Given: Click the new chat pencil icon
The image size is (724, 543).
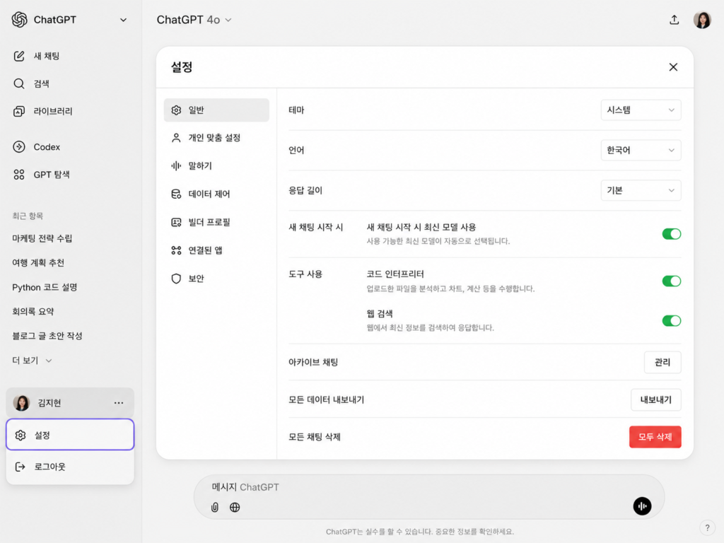Looking at the screenshot, I should click(x=19, y=57).
